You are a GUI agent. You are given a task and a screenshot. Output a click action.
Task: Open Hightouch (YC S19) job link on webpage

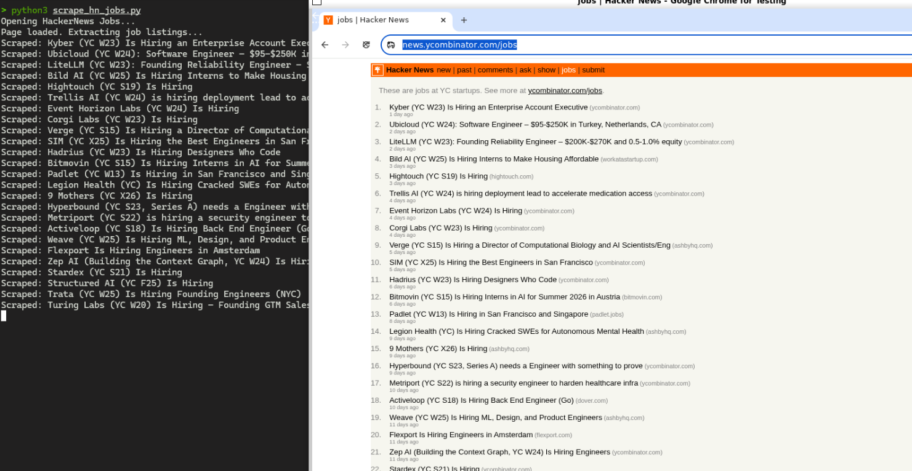tap(438, 176)
